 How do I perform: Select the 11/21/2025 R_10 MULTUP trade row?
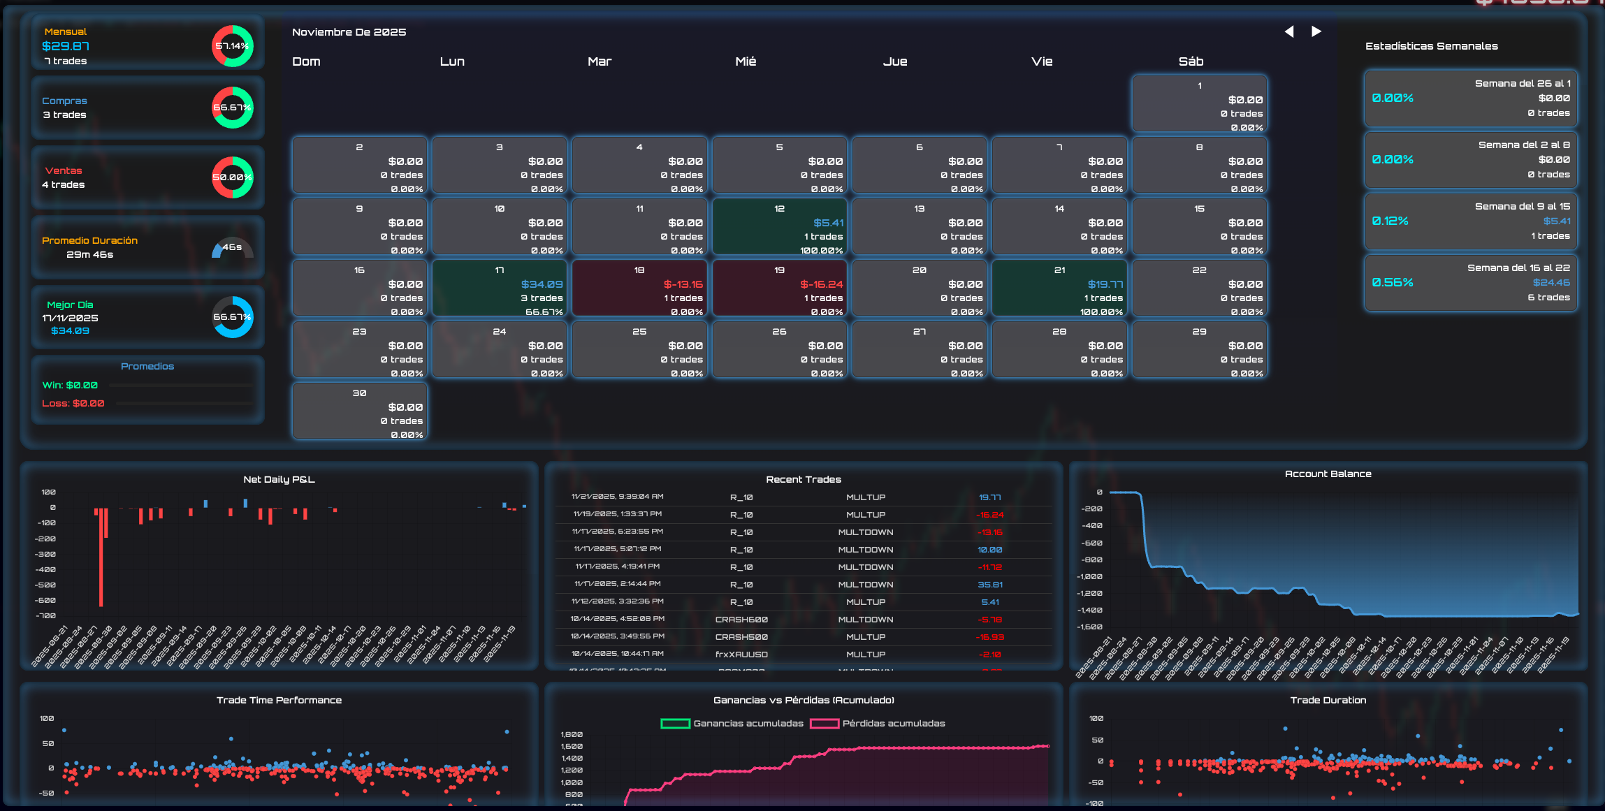point(804,497)
